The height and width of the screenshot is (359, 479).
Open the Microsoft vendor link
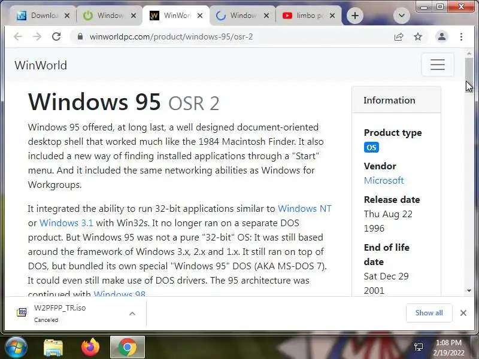point(384,181)
